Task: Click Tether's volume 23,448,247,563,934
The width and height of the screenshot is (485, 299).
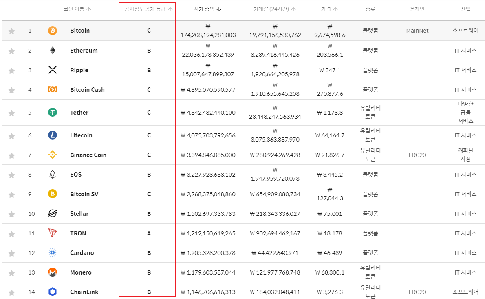Action: coord(275,112)
